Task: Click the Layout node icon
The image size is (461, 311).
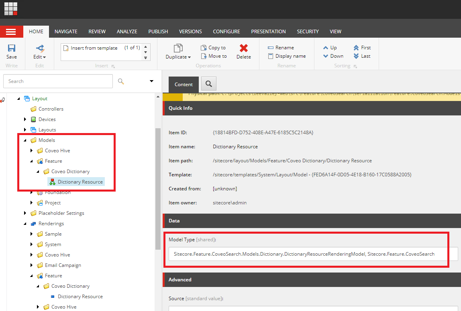Action: point(27,99)
